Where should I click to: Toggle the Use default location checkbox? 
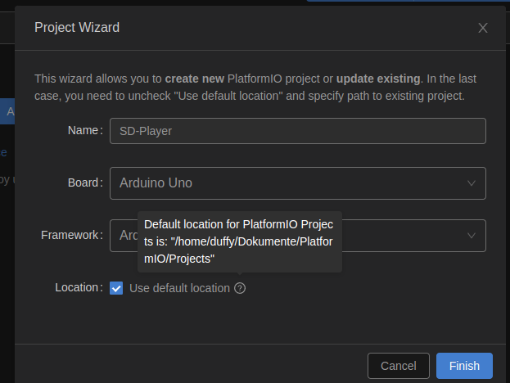coord(116,288)
